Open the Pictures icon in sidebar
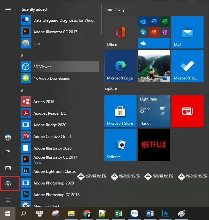 [x=8, y=168]
